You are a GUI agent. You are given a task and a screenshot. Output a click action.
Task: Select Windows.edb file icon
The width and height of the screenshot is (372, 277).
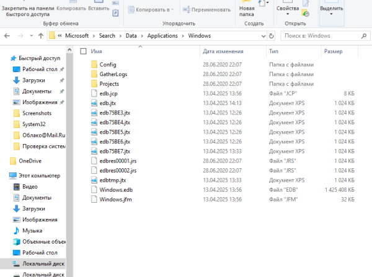(94, 190)
